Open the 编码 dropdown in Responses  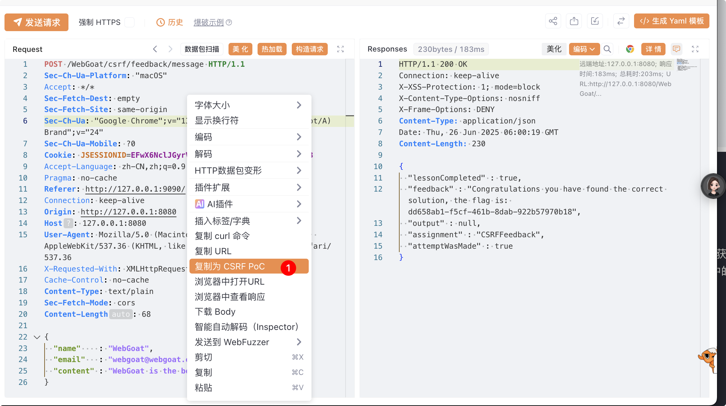pos(584,49)
